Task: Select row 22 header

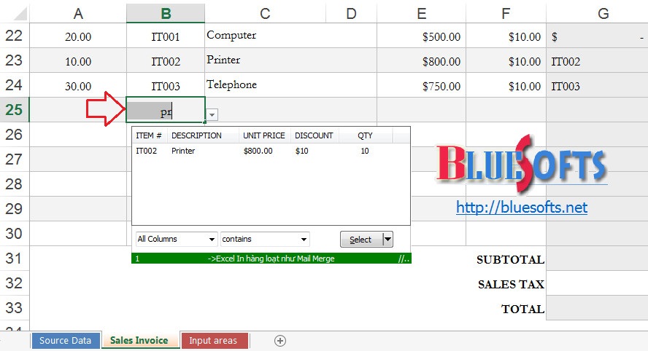Action: pos(14,36)
